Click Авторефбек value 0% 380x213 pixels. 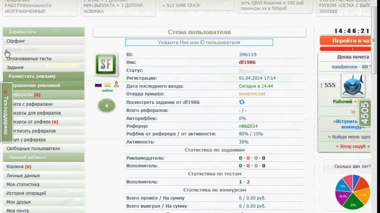tap(242, 118)
